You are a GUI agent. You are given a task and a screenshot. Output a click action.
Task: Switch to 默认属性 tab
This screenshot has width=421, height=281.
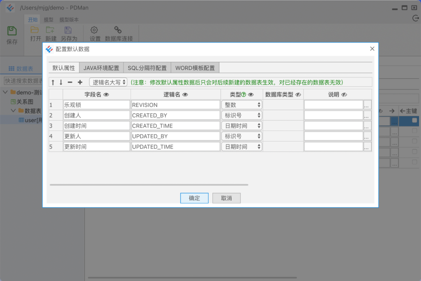pos(64,68)
